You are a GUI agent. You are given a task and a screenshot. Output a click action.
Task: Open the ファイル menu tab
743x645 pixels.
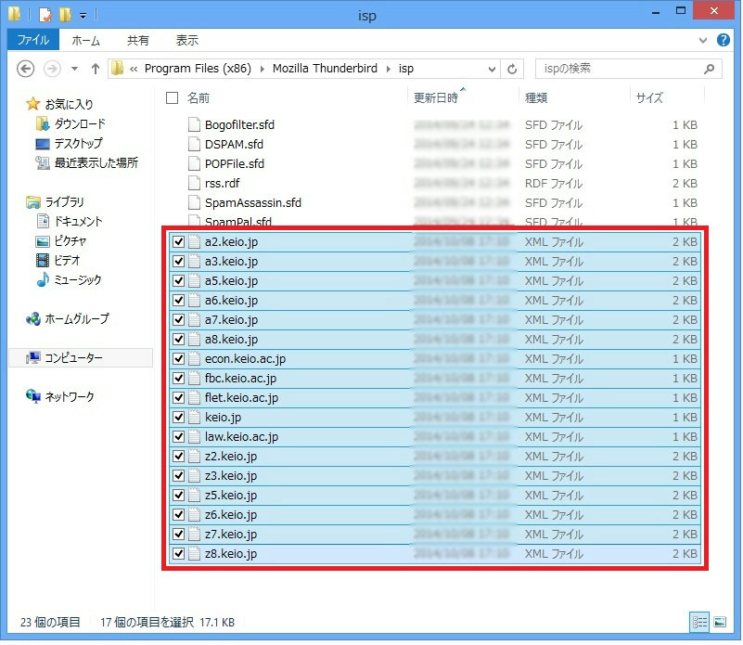coord(33,41)
